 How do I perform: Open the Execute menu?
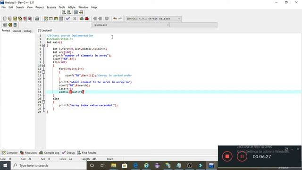(x=51, y=7)
